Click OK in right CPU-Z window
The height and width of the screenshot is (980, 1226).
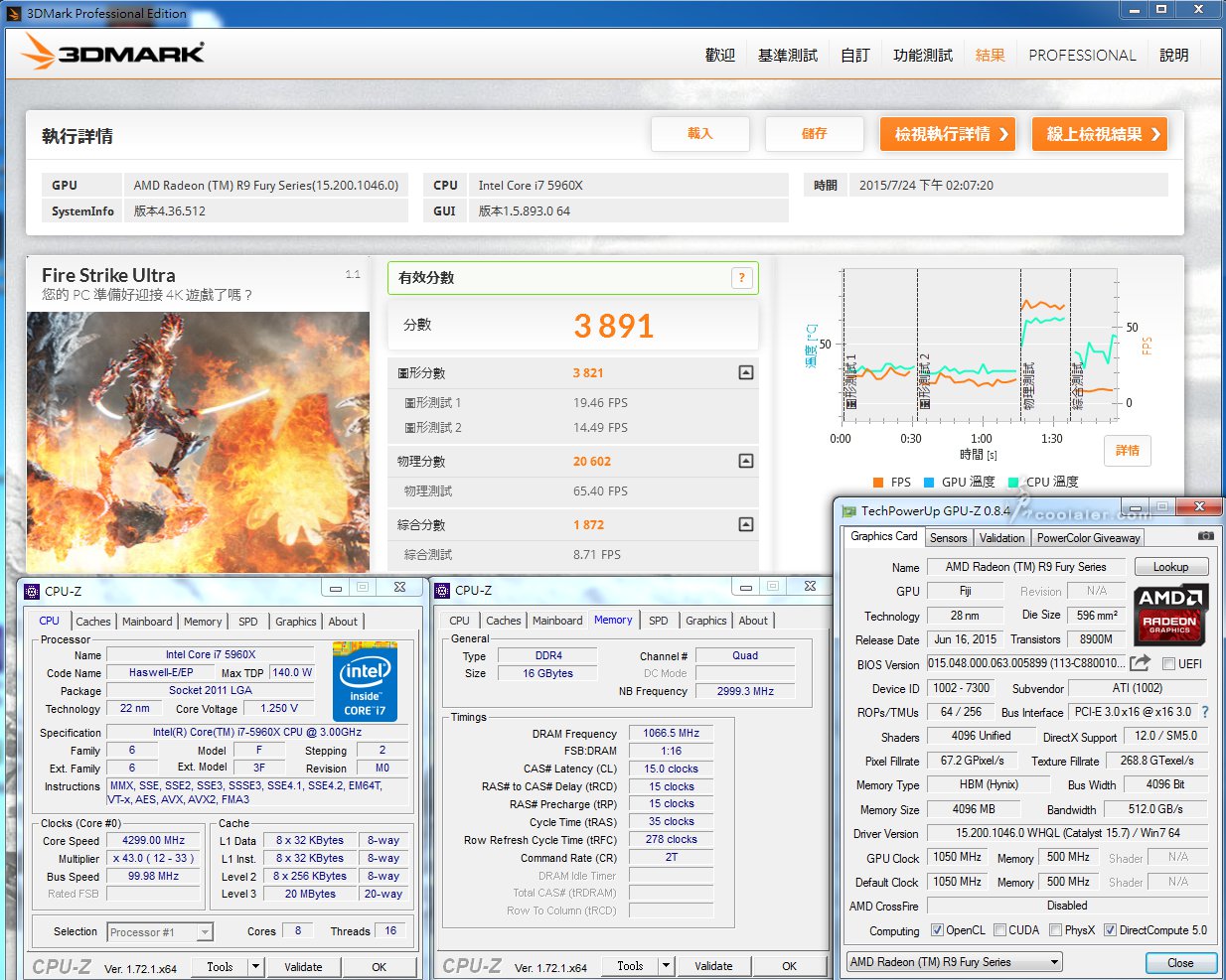[789, 965]
